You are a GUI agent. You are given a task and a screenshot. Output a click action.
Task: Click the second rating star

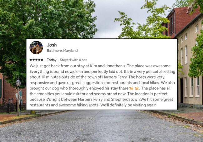tap(33, 60)
